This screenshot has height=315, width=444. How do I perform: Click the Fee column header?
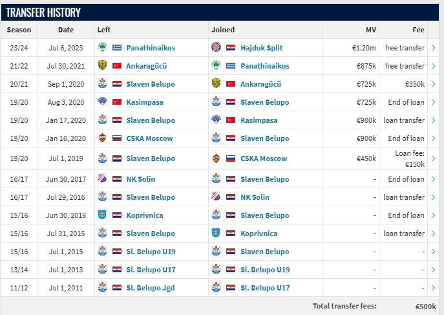[x=418, y=30]
